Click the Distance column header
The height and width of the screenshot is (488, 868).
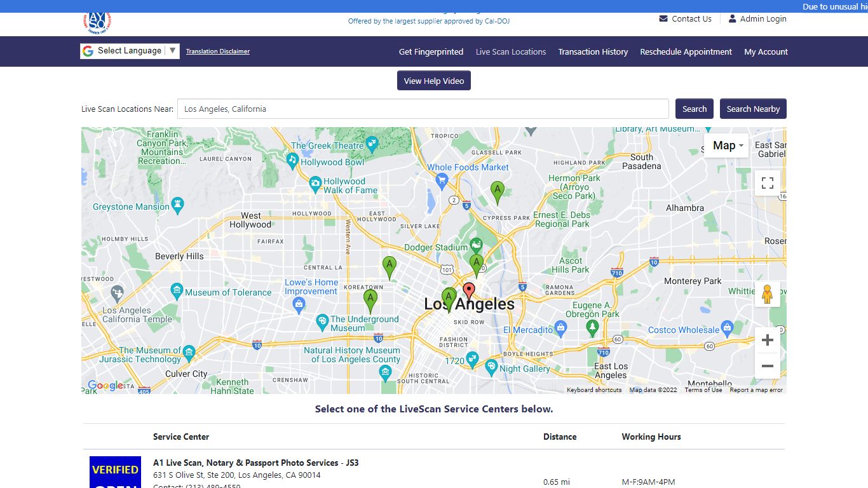click(560, 437)
